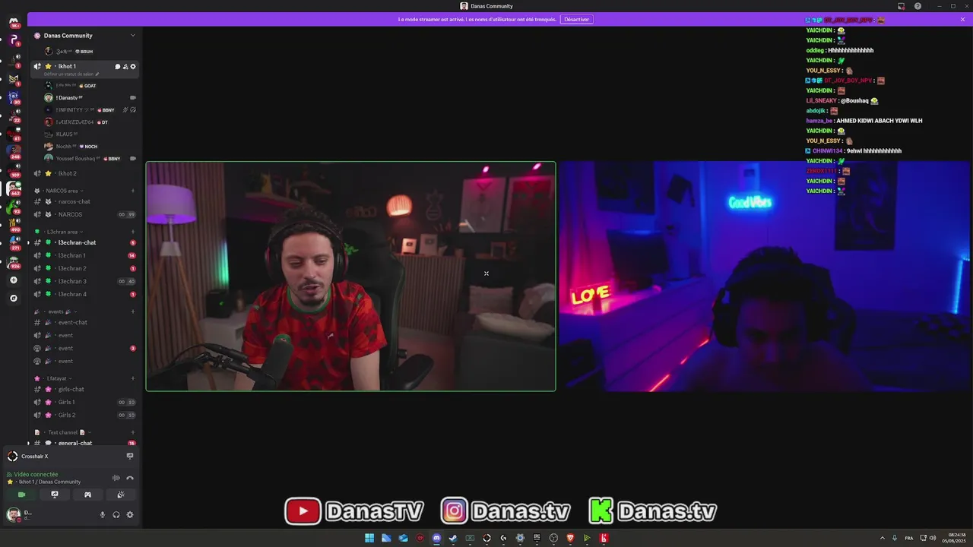This screenshot has height=547, width=973.
Task: Open general-chat text channel
Action: click(x=84, y=443)
